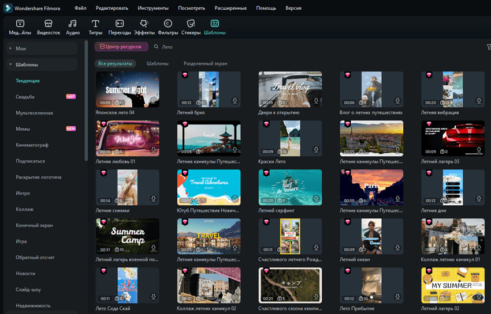The height and width of the screenshot is (314, 491).
Task: Open the Титры titles icon
Action: [95, 27]
